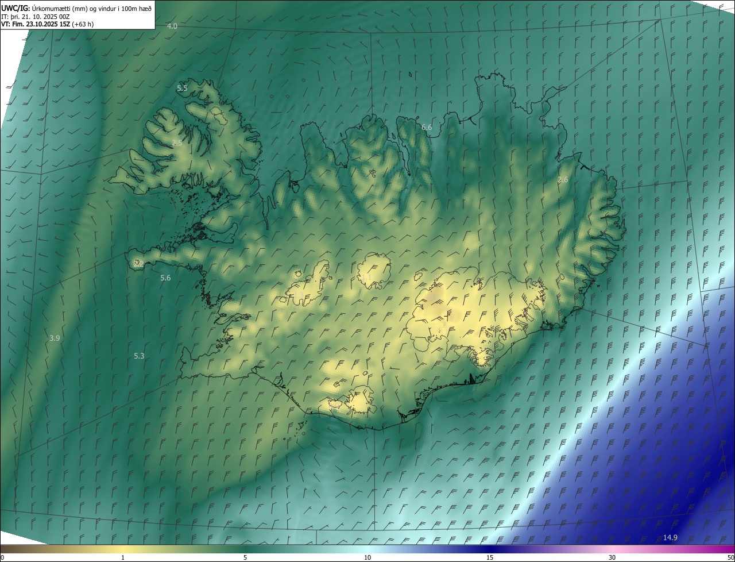735x562 pixels.
Task: Click the 'IT: þri. 21. 10. 2025 00Z' line
Action: [x=36, y=16]
